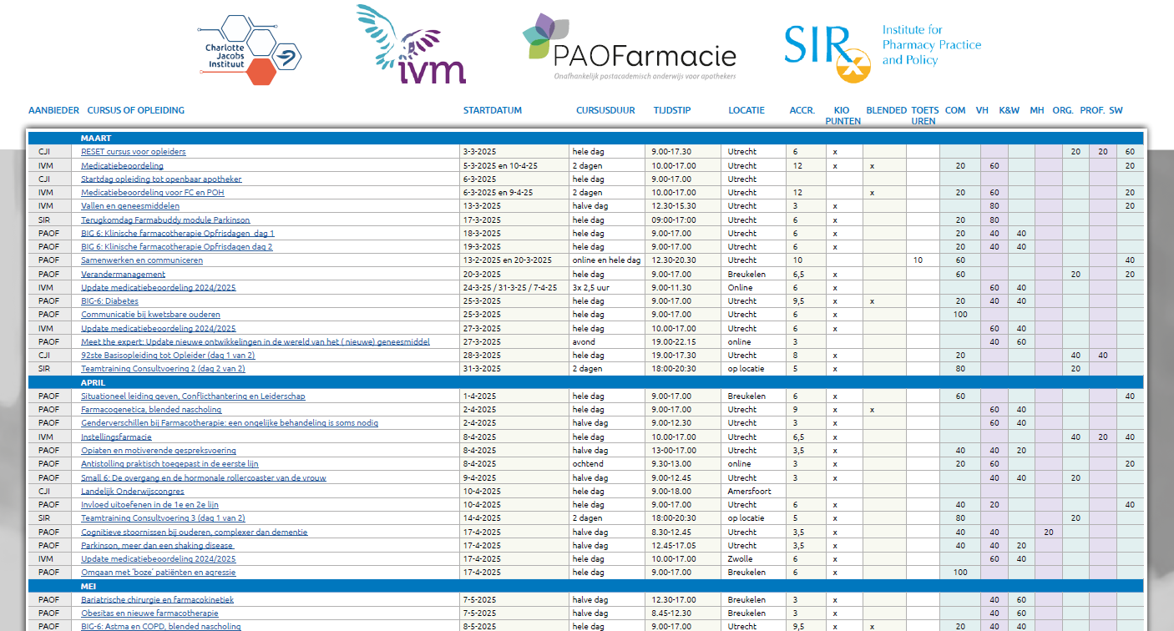Click the BLENDED column header
Screen dimensions: 1174x631
click(887, 110)
